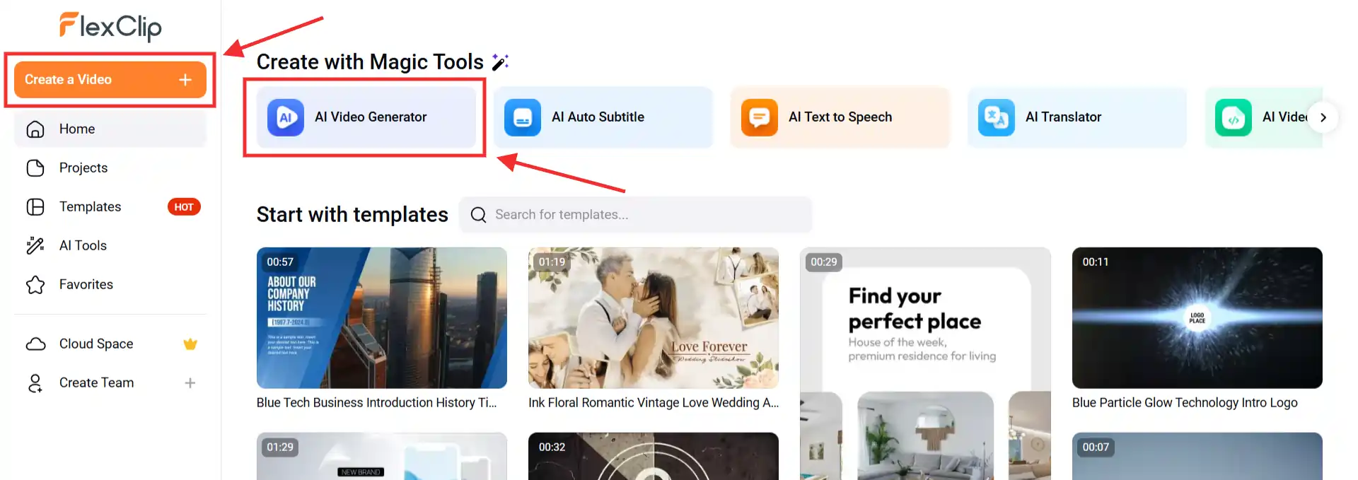Click the AI Auto Subtitle icon

(523, 117)
